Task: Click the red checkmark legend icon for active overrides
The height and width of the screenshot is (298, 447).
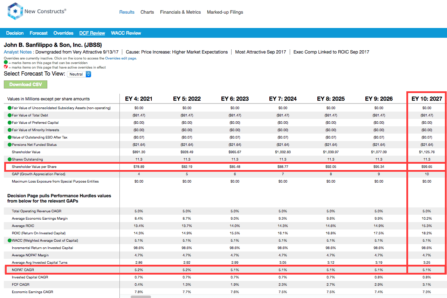Action: [x=6, y=67]
